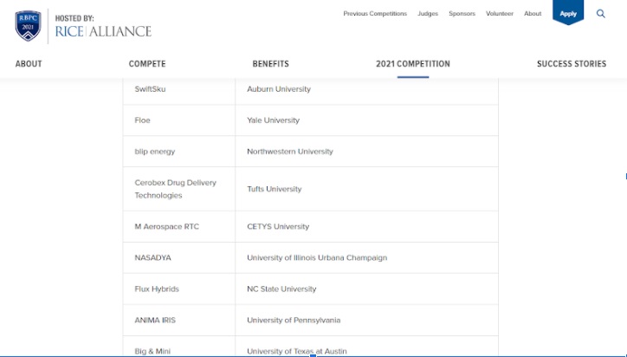Click the Big & Mini team name
627x357 pixels.
click(152, 351)
